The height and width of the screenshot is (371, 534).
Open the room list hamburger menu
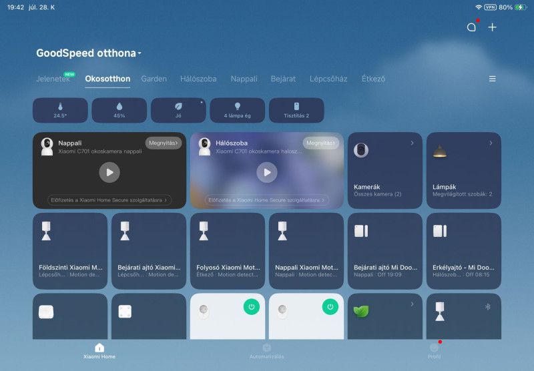(492, 79)
